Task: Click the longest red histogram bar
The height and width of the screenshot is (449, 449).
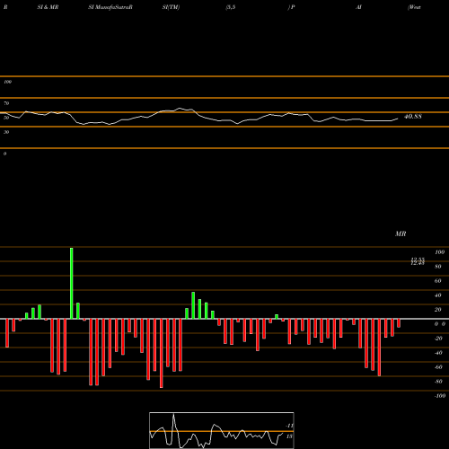Action: [162, 353]
